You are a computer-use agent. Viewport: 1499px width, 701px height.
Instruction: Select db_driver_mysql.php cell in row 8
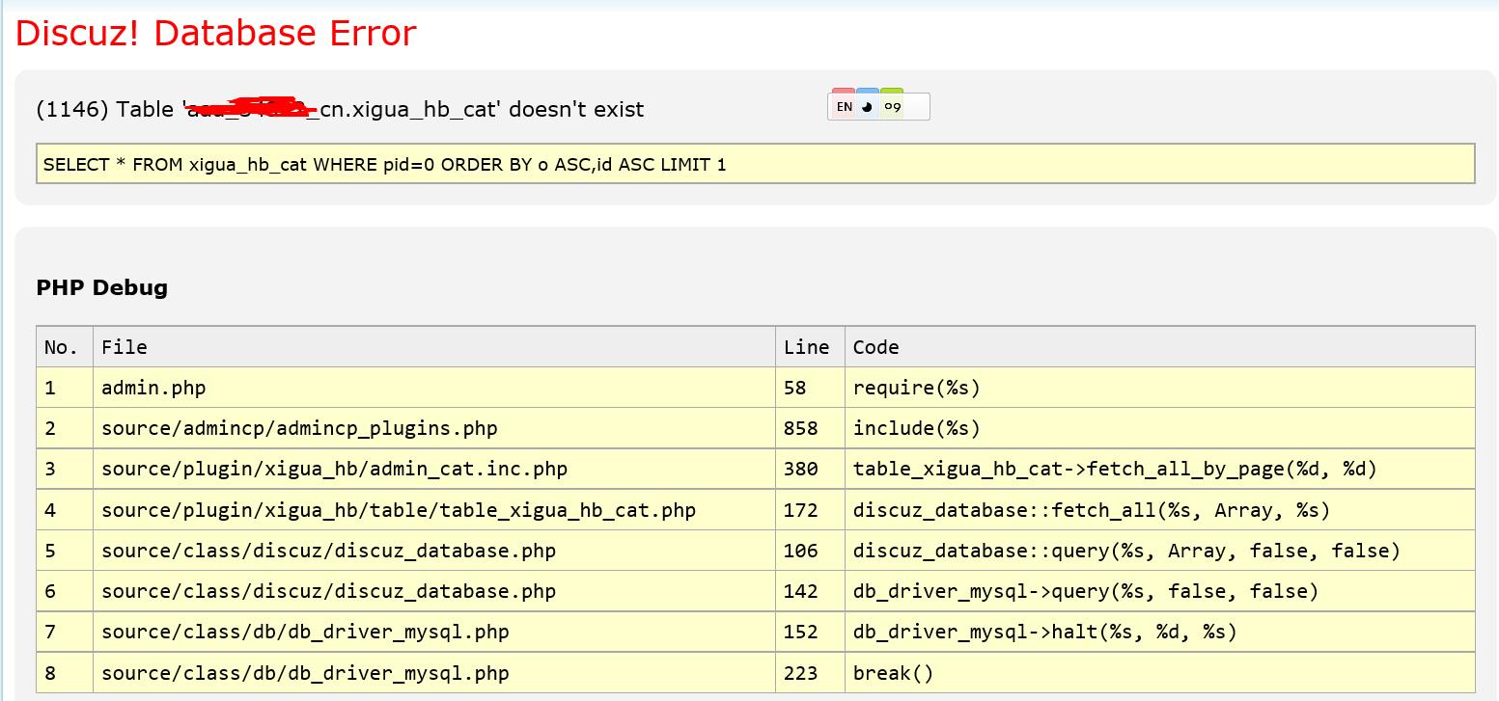(434, 673)
